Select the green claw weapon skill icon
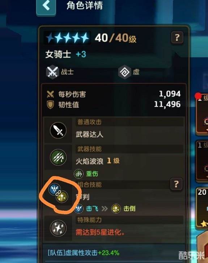 coord(58,157)
